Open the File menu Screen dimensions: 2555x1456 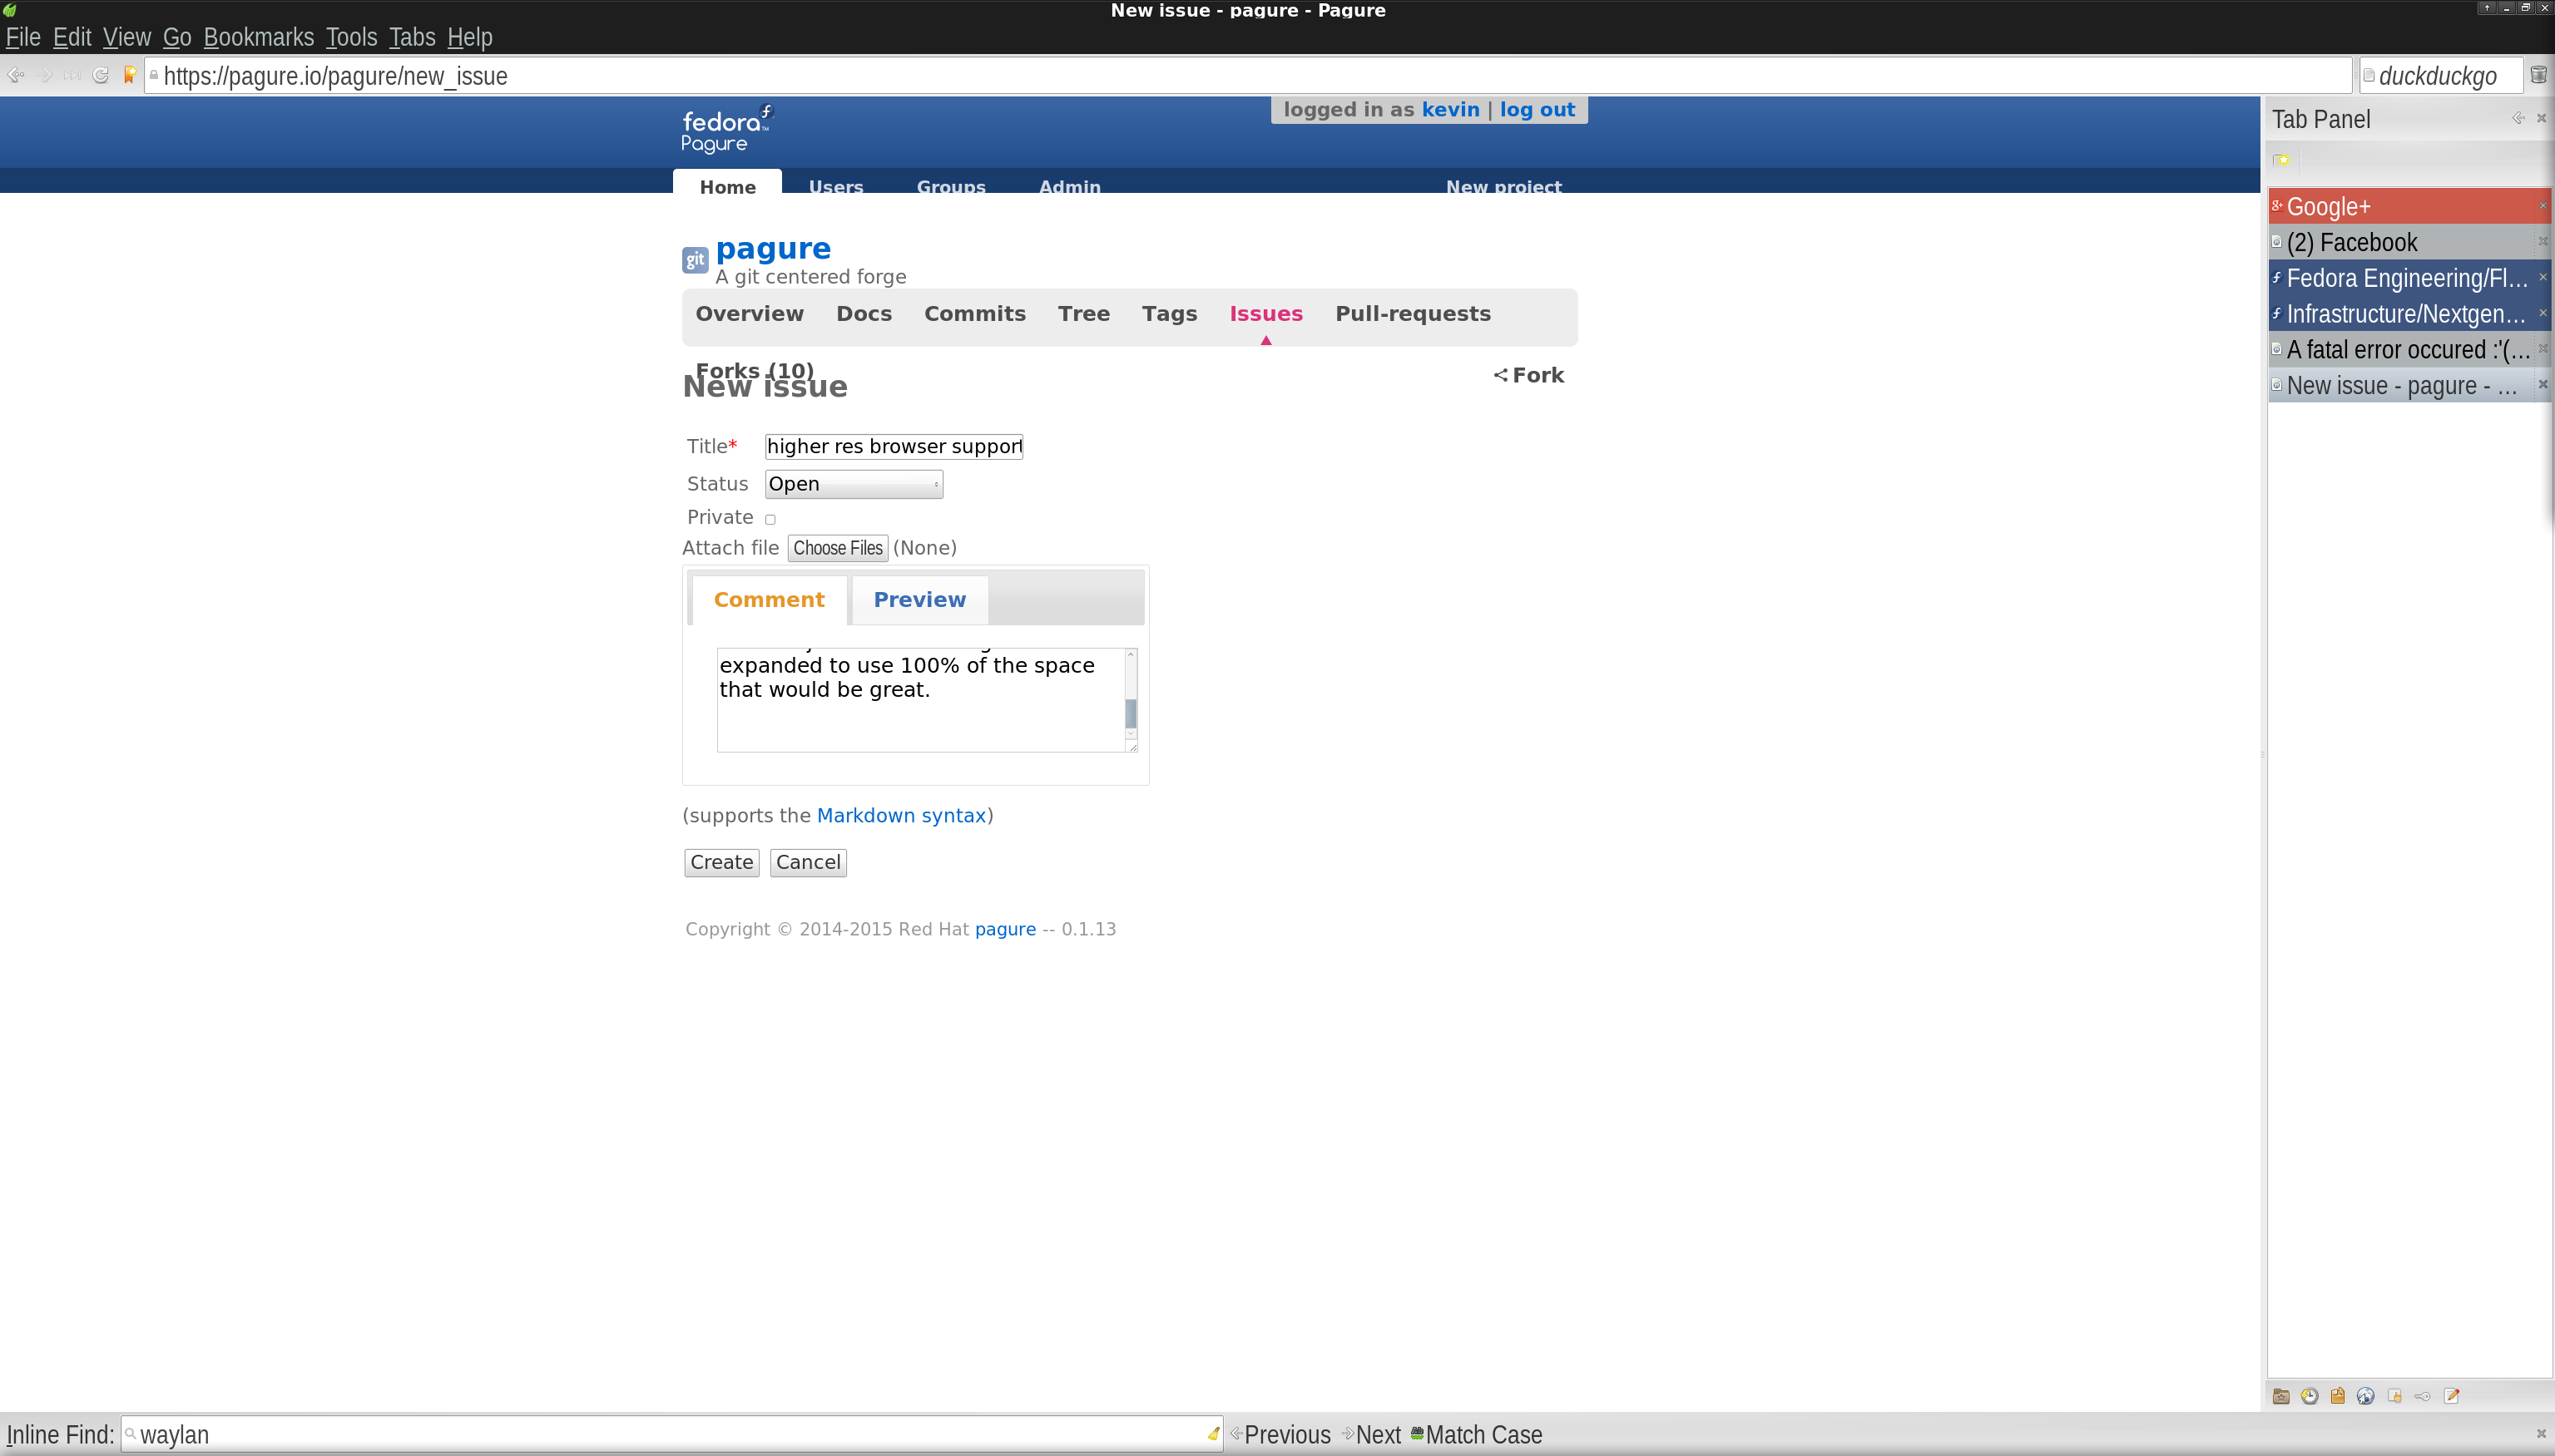pos(23,37)
